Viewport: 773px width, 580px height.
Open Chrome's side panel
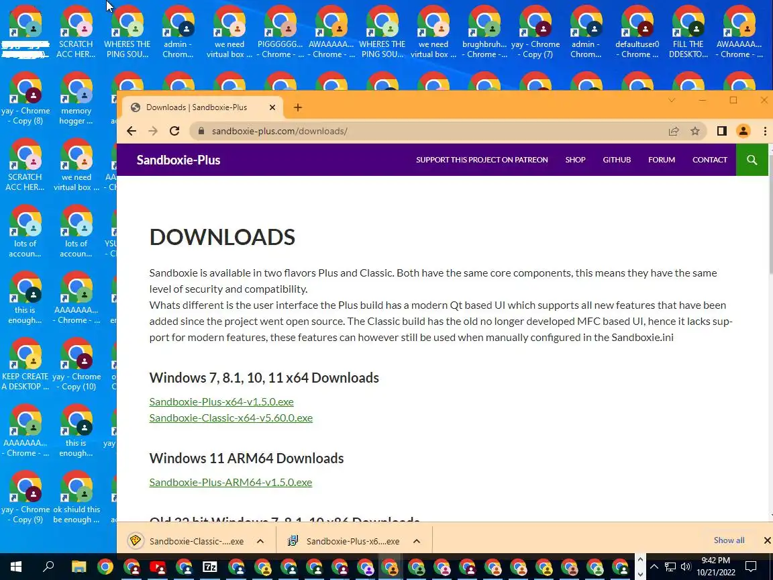tap(722, 131)
